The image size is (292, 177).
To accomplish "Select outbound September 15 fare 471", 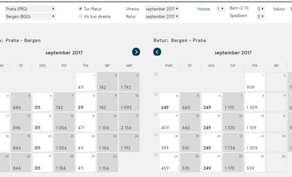I will tap(86, 122).
